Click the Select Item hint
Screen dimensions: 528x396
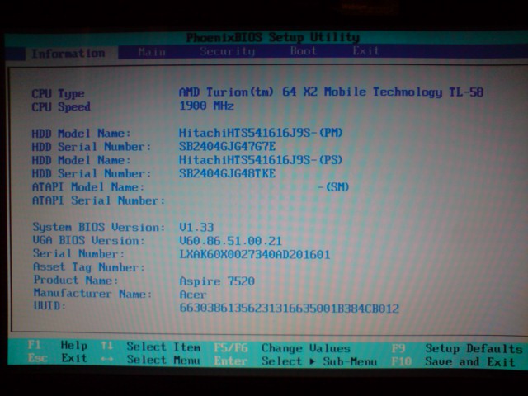pos(150,346)
